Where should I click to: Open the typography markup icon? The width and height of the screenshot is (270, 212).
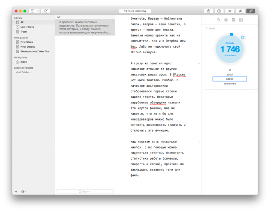[240, 11]
